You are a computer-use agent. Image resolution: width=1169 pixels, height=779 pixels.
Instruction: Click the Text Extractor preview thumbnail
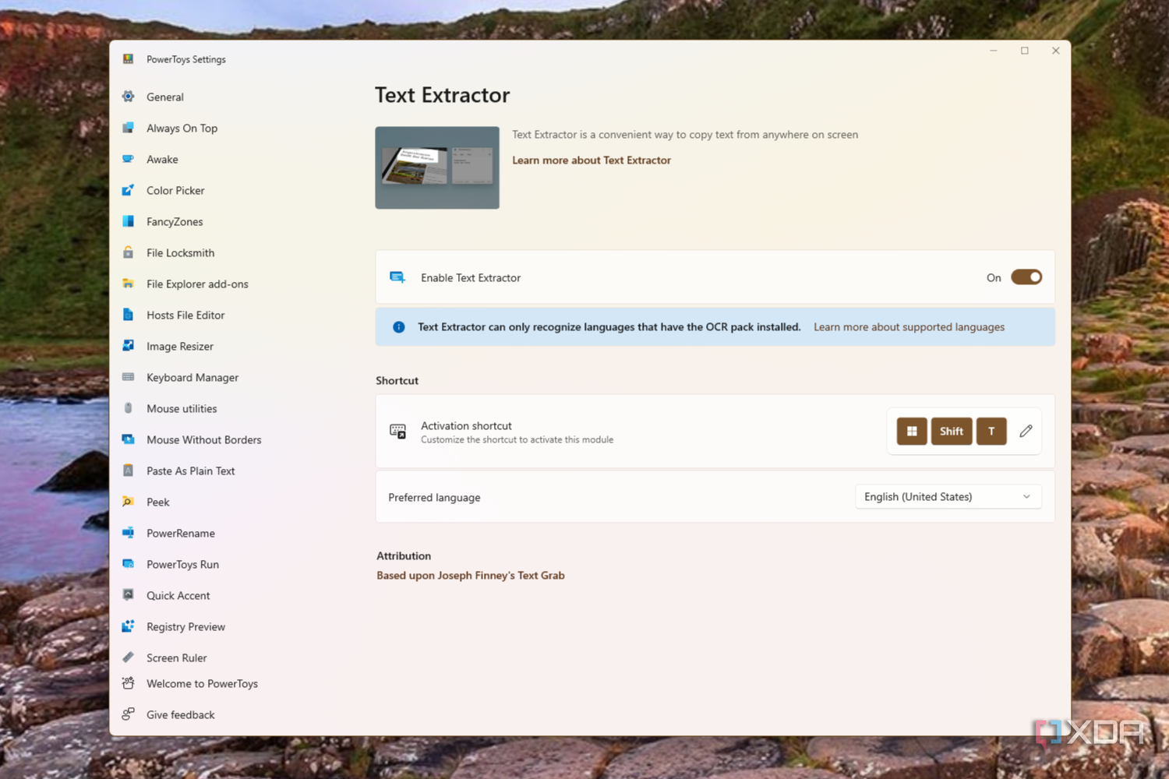tap(437, 167)
